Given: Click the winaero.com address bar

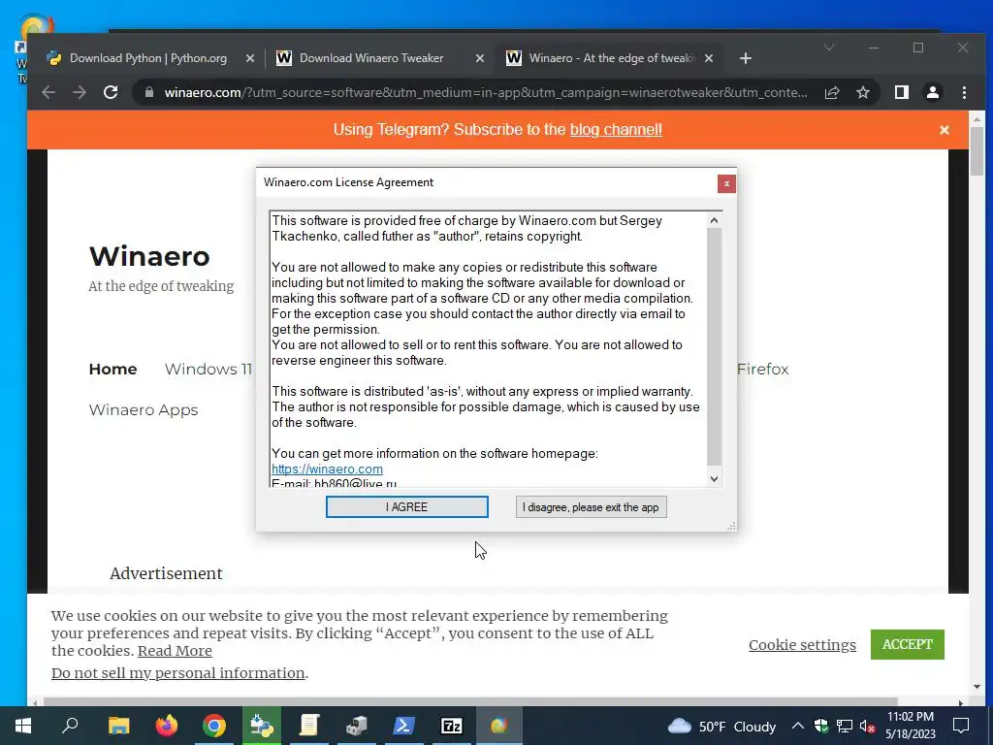Looking at the screenshot, I should pos(485,92).
